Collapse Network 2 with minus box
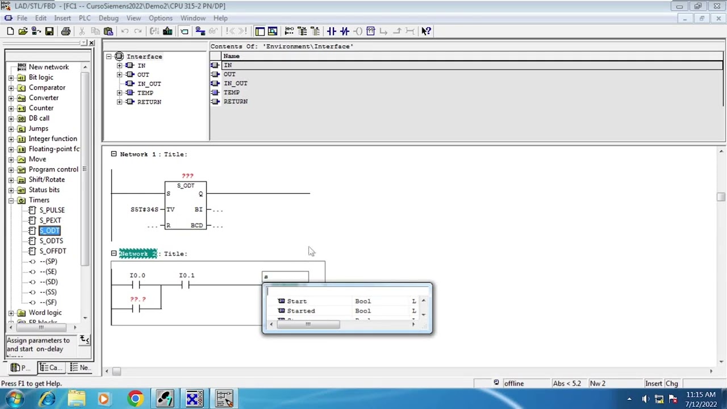The width and height of the screenshot is (727, 409). [114, 253]
